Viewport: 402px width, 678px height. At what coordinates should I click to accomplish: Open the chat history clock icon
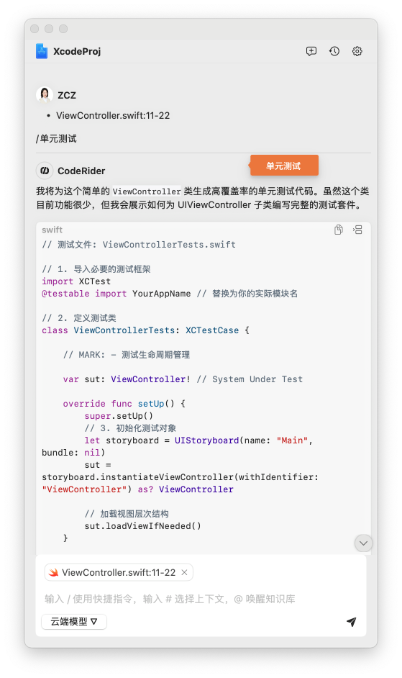pos(334,51)
